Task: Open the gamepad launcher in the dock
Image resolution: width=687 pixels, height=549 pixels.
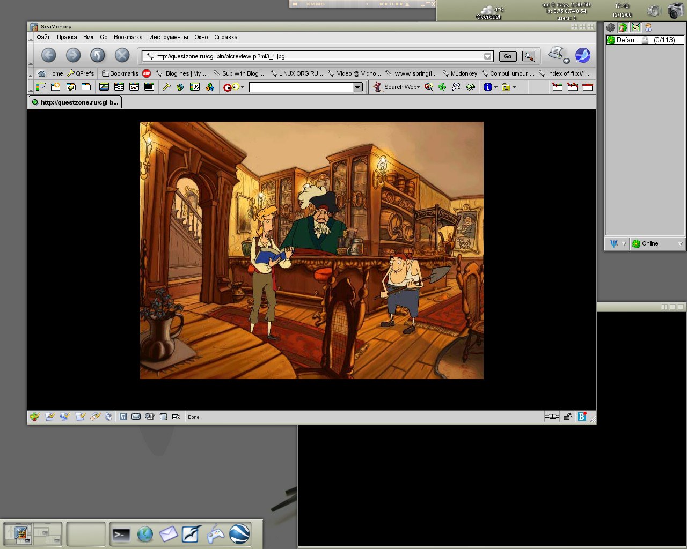Action: click(x=216, y=534)
